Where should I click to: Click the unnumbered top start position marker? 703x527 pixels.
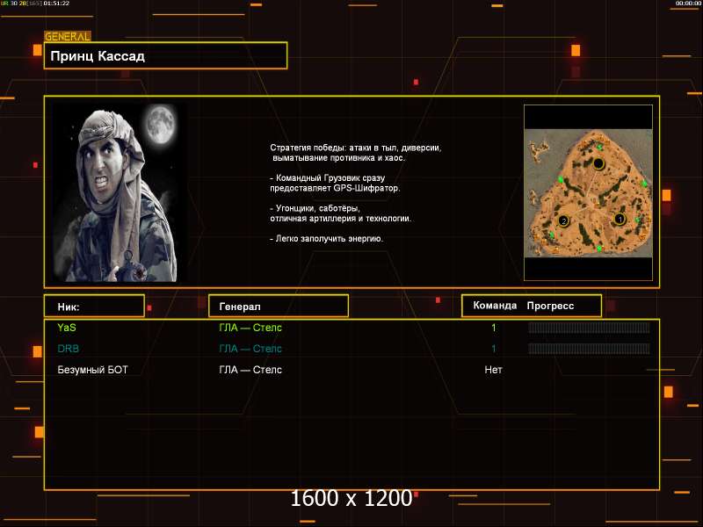pyautogui.click(x=598, y=164)
